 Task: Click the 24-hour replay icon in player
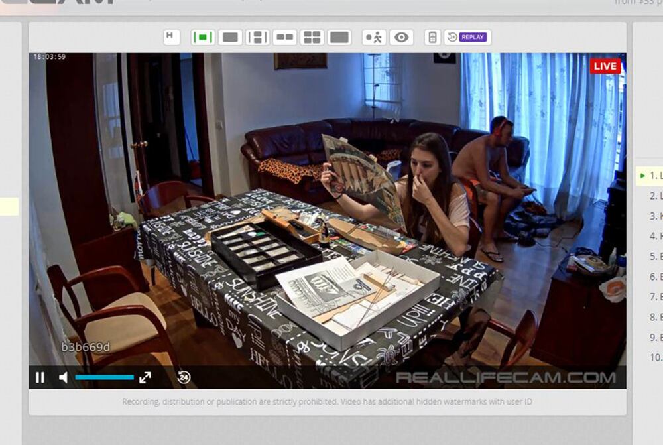(184, 377)
